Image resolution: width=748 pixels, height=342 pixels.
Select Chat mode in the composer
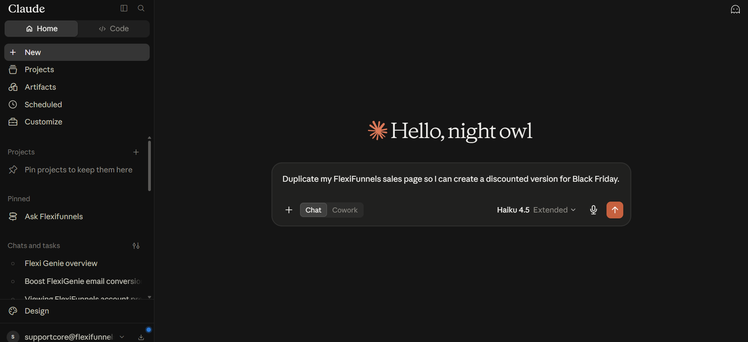313,210
